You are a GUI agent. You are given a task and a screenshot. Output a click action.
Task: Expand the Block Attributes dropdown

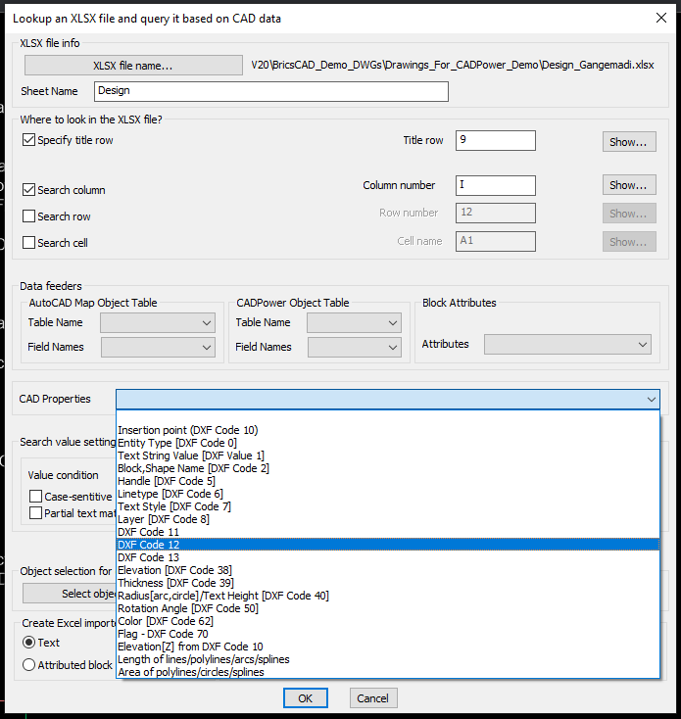[x=567, y=344]
